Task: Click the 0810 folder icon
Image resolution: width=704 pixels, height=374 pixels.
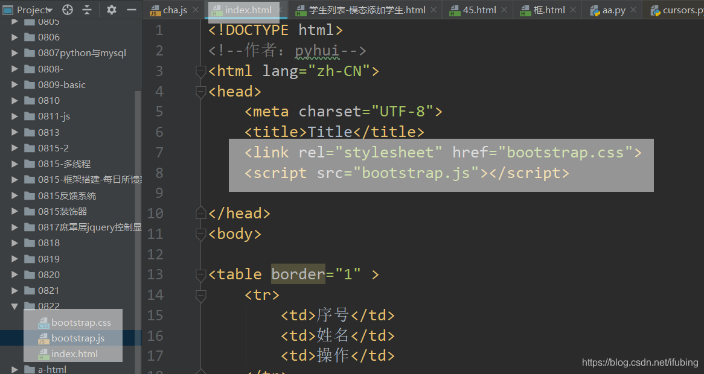Action: (30, 101)
